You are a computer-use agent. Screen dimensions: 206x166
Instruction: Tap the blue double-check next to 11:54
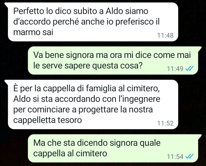coord(189,156)
